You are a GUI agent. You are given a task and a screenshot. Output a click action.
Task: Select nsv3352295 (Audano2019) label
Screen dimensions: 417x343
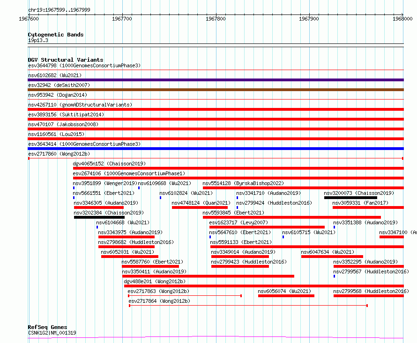(x=365, y=262)
